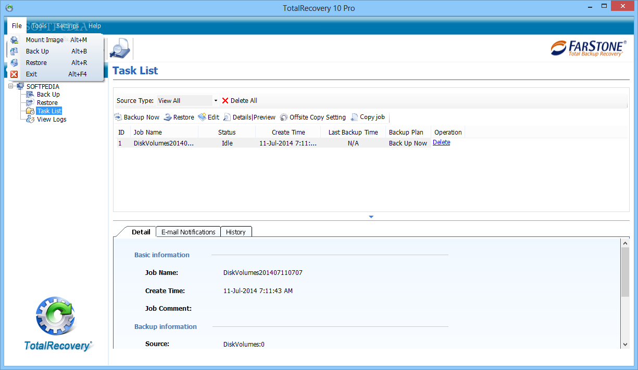Click the Restore tree node icon
This screenshot has width=638, height=370.
[x=31, y=103]
